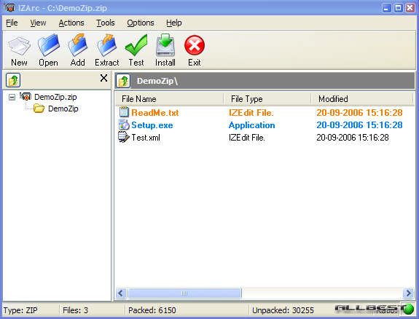Open the Actions menu
The image size is (419, 319).
coord(71,23)
